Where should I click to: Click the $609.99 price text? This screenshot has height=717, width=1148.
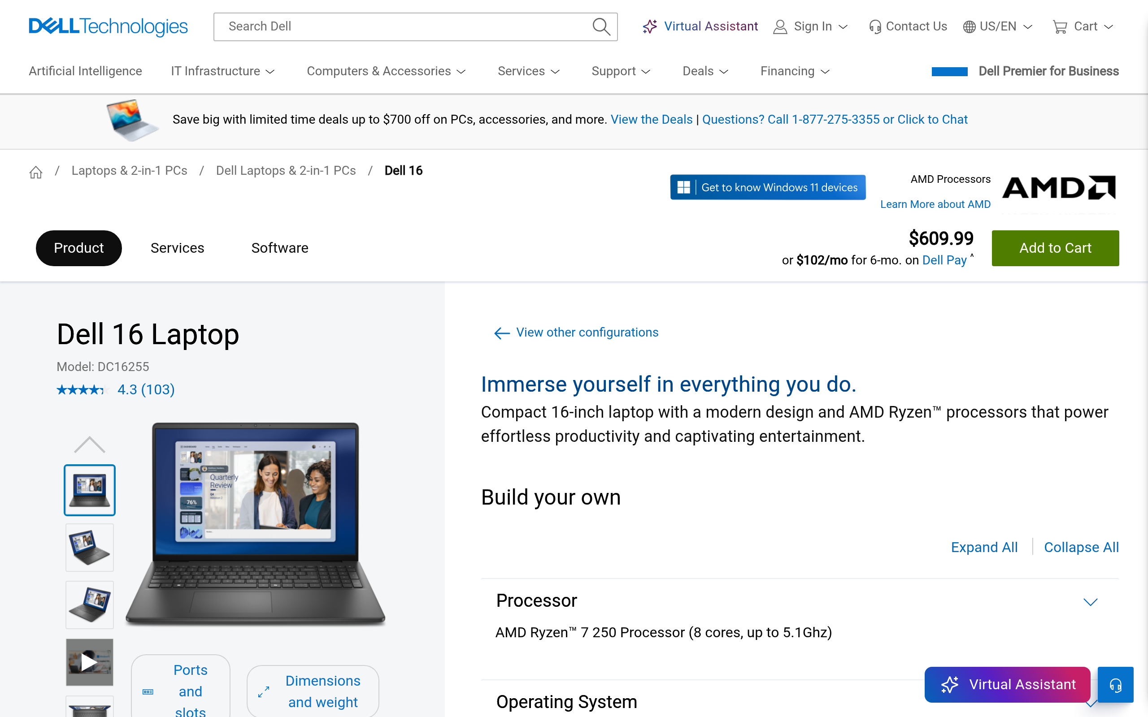[x=941, y=238]
